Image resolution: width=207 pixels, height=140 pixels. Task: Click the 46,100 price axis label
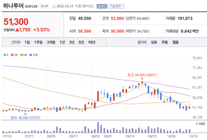[197, 117]
